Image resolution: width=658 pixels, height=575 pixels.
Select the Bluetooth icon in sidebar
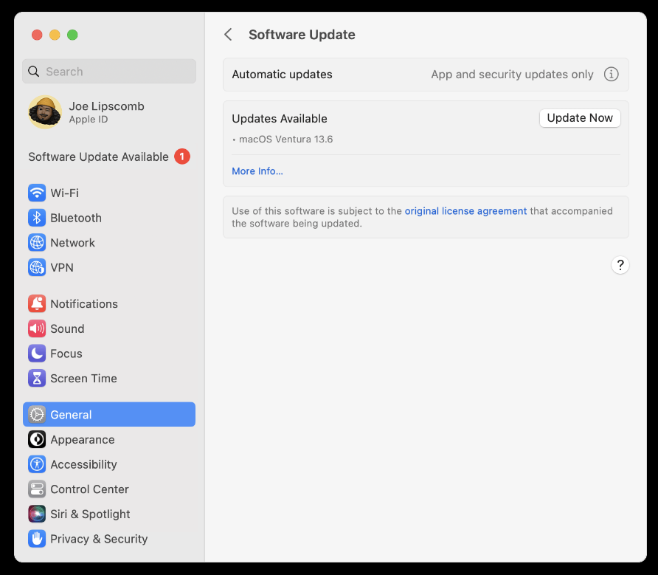point(37,218)
